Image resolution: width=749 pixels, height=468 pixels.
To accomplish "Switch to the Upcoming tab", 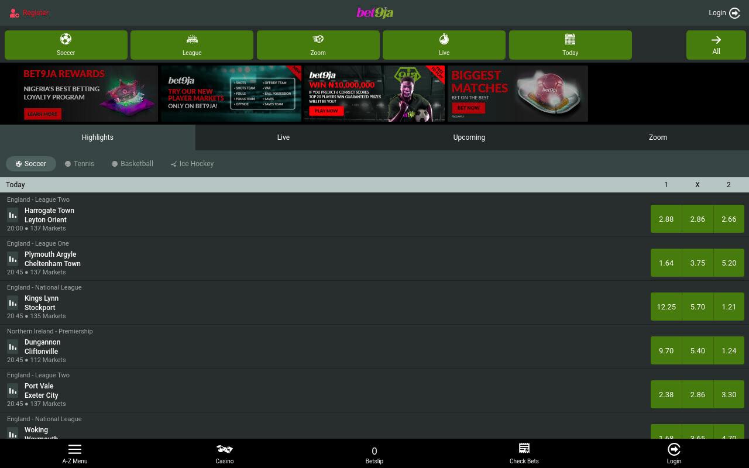I will pyautogui.click(x=469, y=137).
